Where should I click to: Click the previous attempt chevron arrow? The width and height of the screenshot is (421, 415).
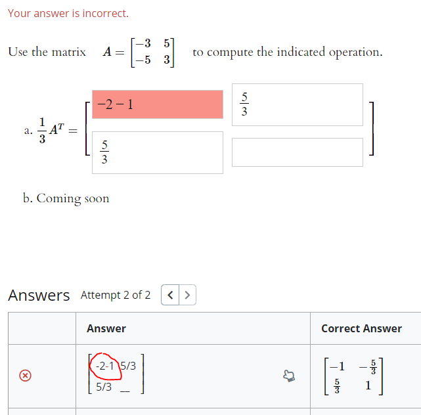pyautogui.click(x=170, y=295)
